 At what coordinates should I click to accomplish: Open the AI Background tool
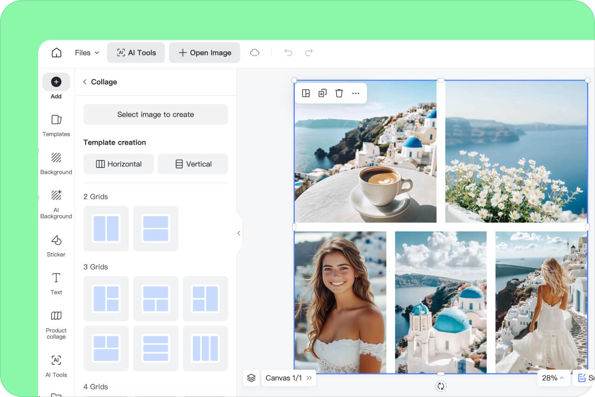tap(56, 204)
